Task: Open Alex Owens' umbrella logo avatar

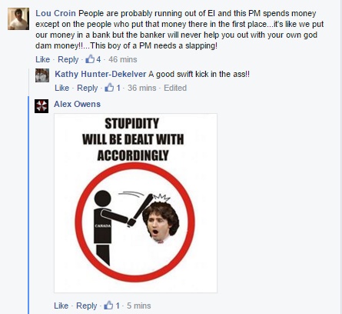Action: (x=42, y=106)
